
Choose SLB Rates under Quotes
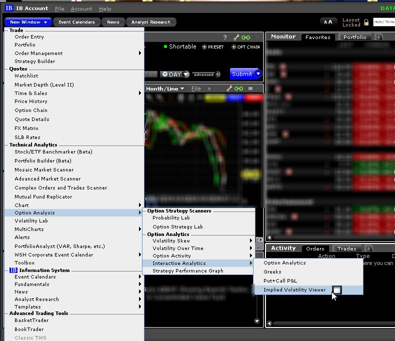[x=74, y=137]
